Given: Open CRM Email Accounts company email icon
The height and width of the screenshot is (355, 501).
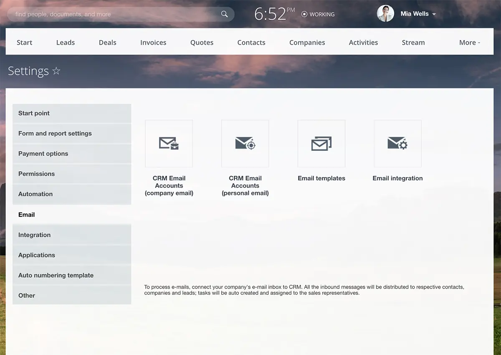Looking at the screenshot, I should click(x=169, y=144).
